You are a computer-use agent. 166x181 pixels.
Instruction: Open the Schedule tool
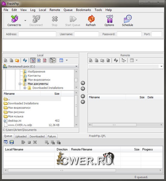coord(127,21)
